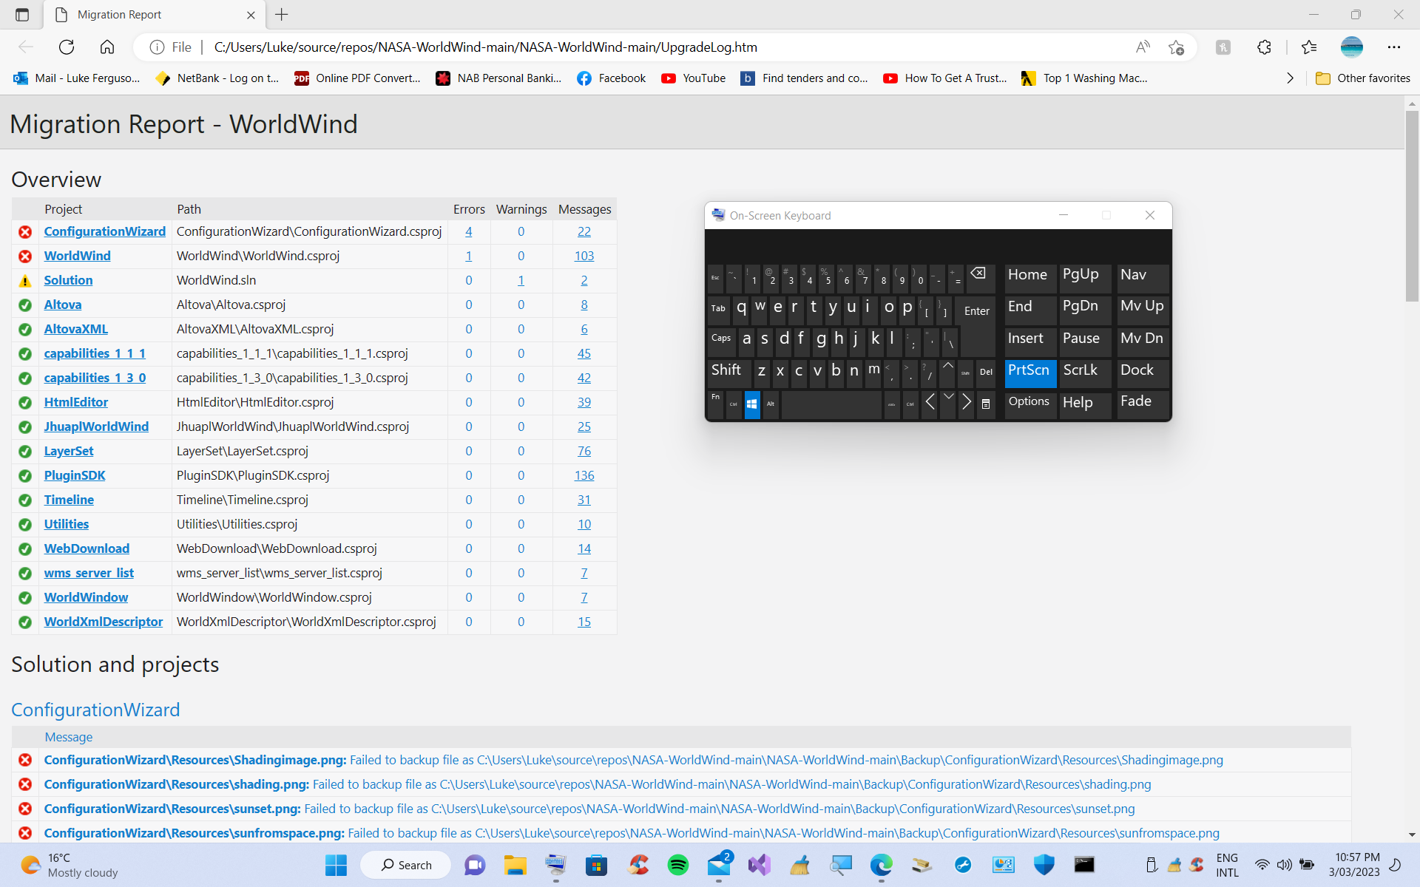The image size is (1420, 887).
Task: Open the Shadingimage.png error message link
Action: point(633,760)
